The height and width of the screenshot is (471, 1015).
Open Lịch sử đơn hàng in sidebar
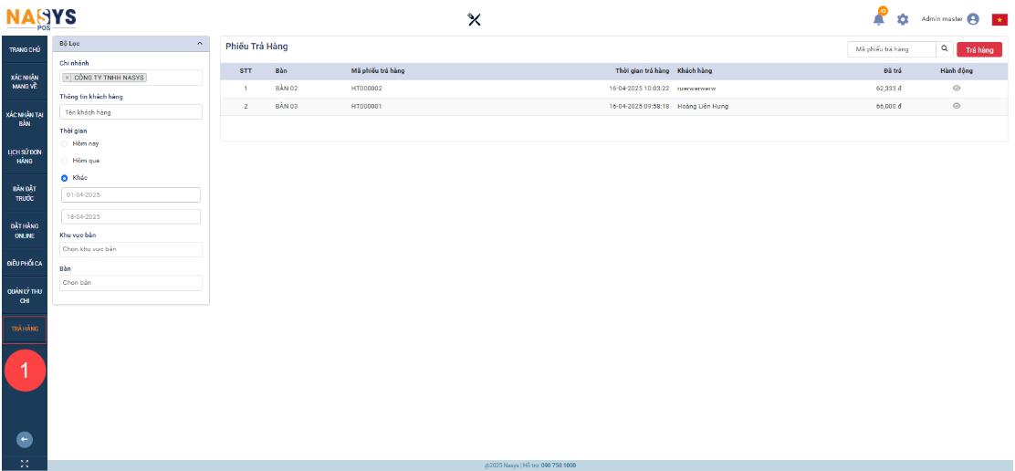pyautogui.click(x=25, y=156)
